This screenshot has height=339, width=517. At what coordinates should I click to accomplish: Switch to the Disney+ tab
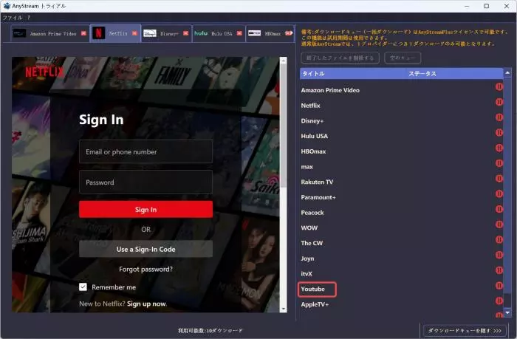coord(166,33)
